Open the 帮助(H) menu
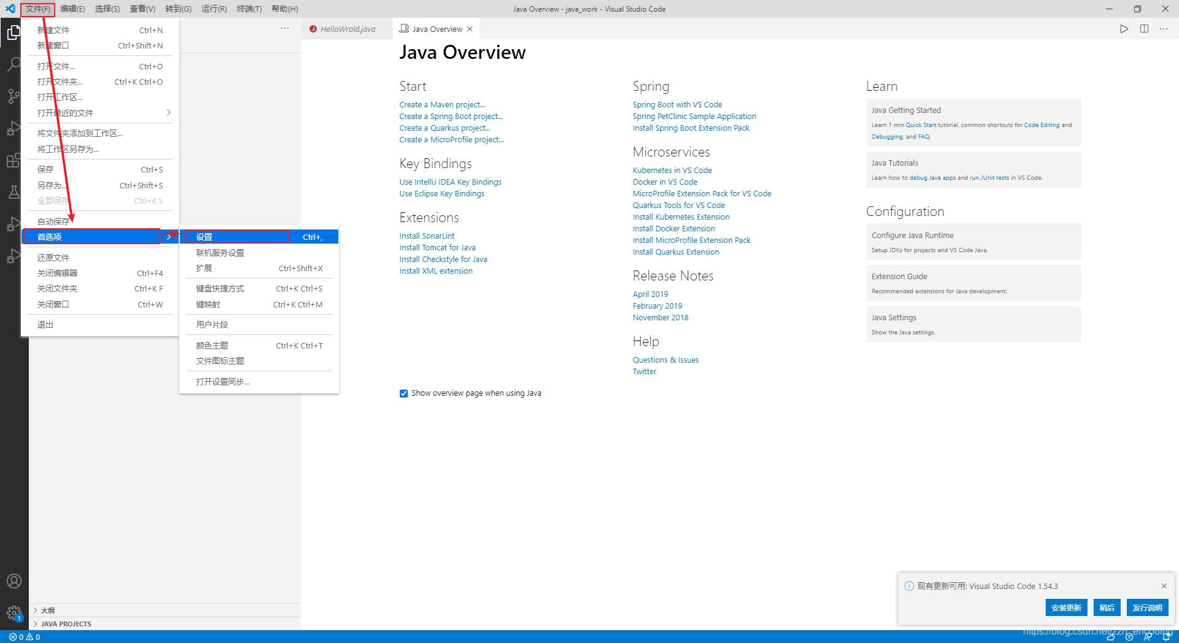1179x643 pixels. (x=285, y=9)
